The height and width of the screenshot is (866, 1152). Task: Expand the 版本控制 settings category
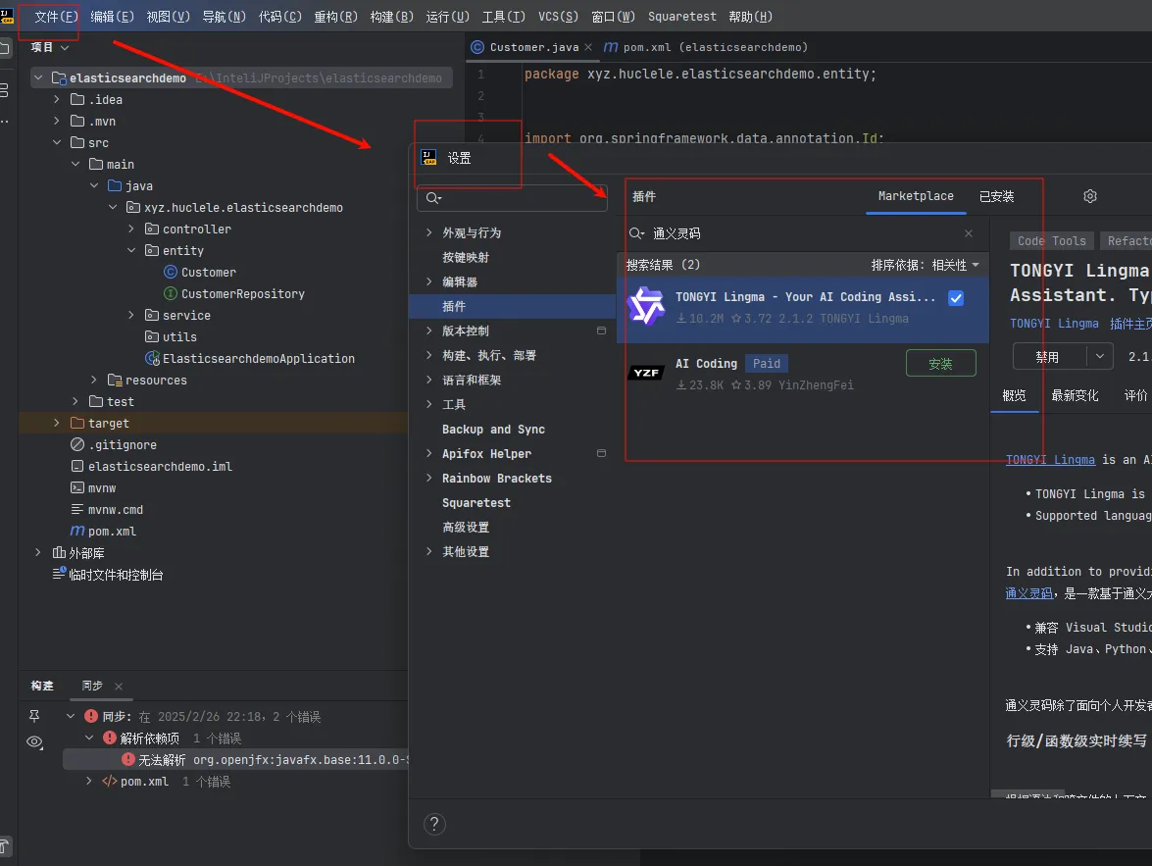(x=429, y=331)
